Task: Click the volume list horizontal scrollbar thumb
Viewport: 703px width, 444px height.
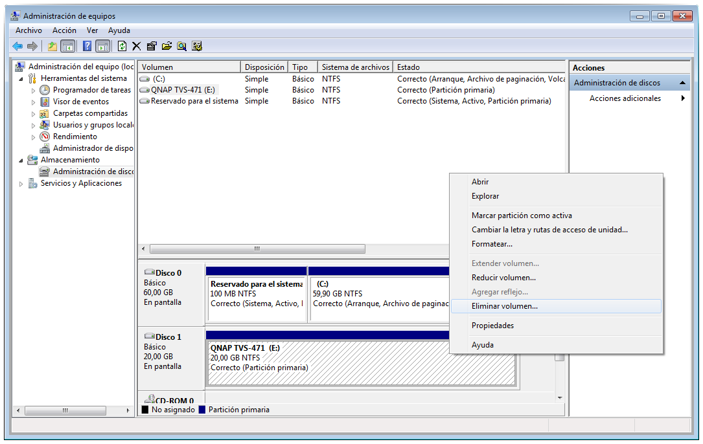Action: [x=257, y=249]
